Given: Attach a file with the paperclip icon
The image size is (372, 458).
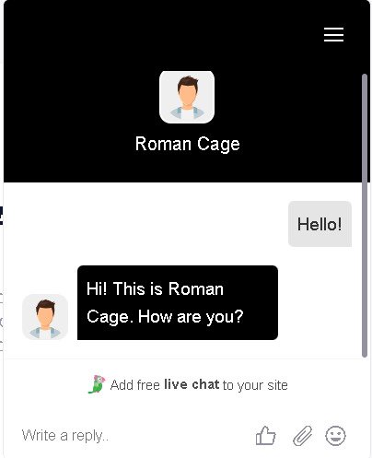Looking at the screenshot, I should point(302,436).
